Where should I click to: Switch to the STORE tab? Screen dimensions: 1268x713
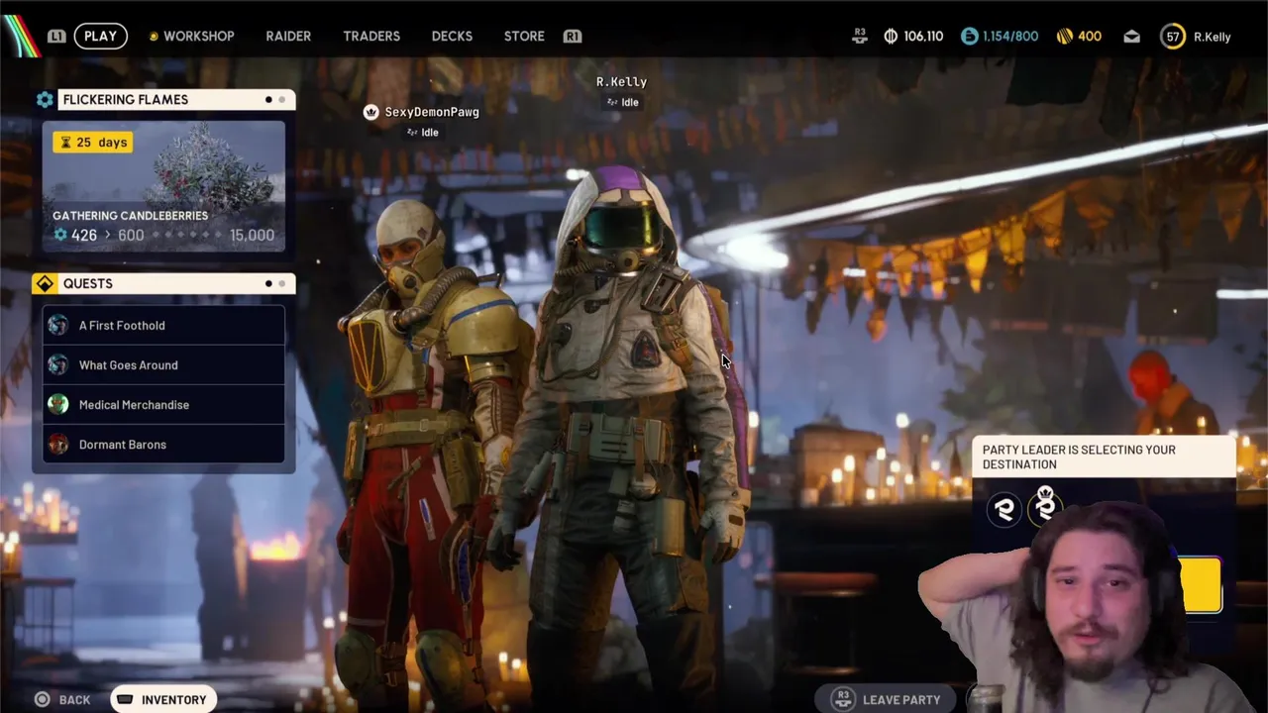524,36
